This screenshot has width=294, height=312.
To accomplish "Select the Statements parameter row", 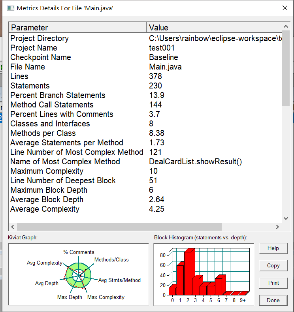I will point(145,86).
